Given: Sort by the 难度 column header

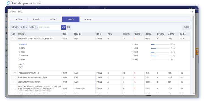Looking at the screenshot, I should 99,34.
